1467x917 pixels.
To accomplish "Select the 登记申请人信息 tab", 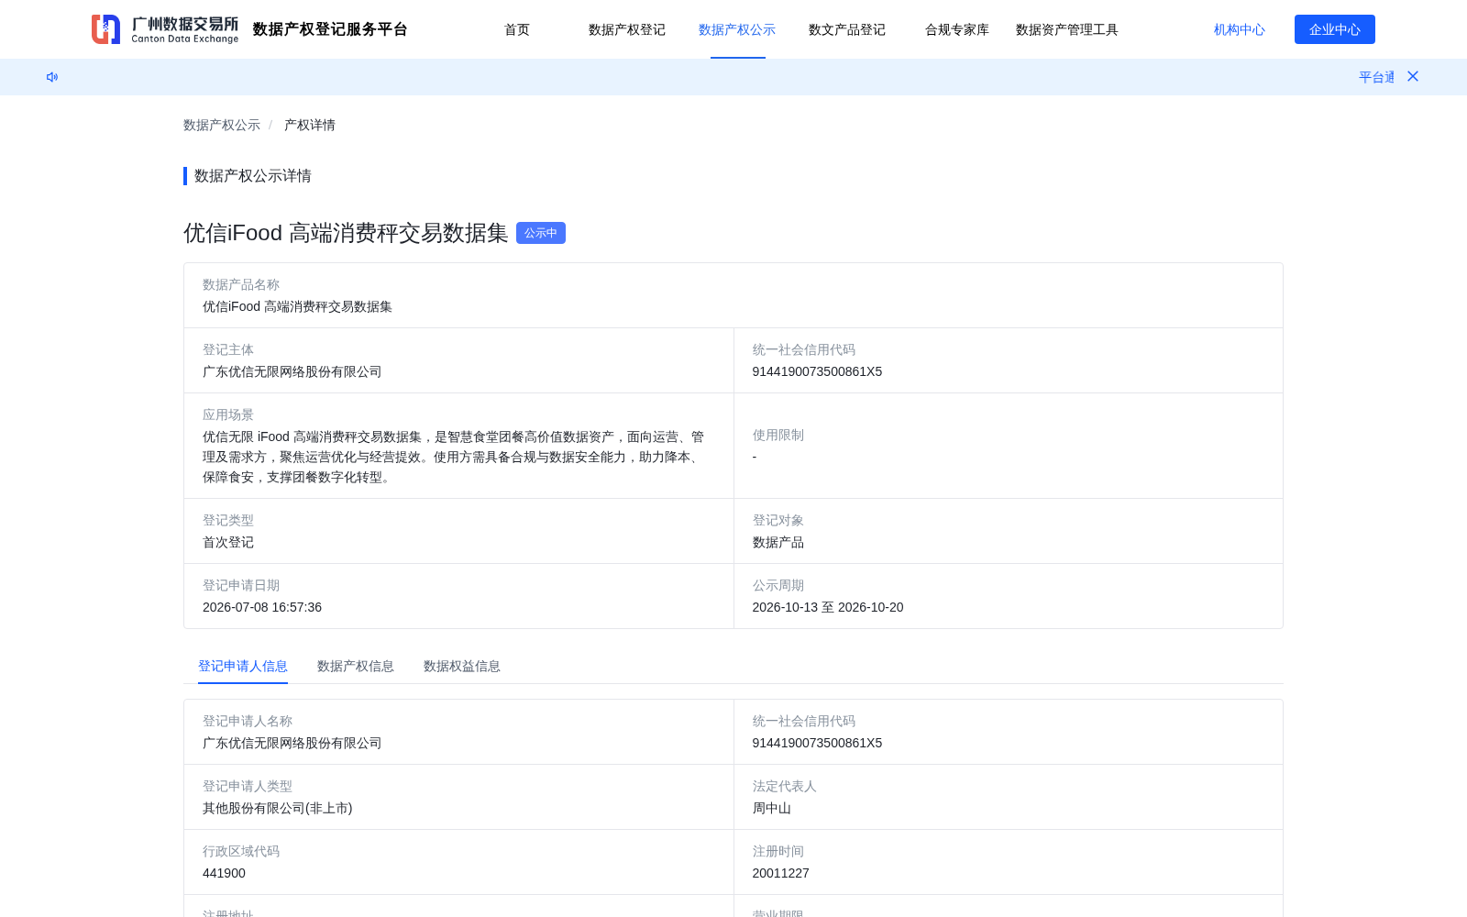I will pyautogui.click(x=243, y=666).
